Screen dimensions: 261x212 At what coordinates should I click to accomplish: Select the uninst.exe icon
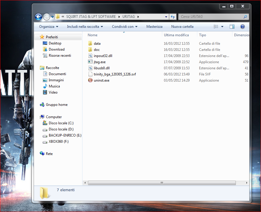(x=90, y=80)
